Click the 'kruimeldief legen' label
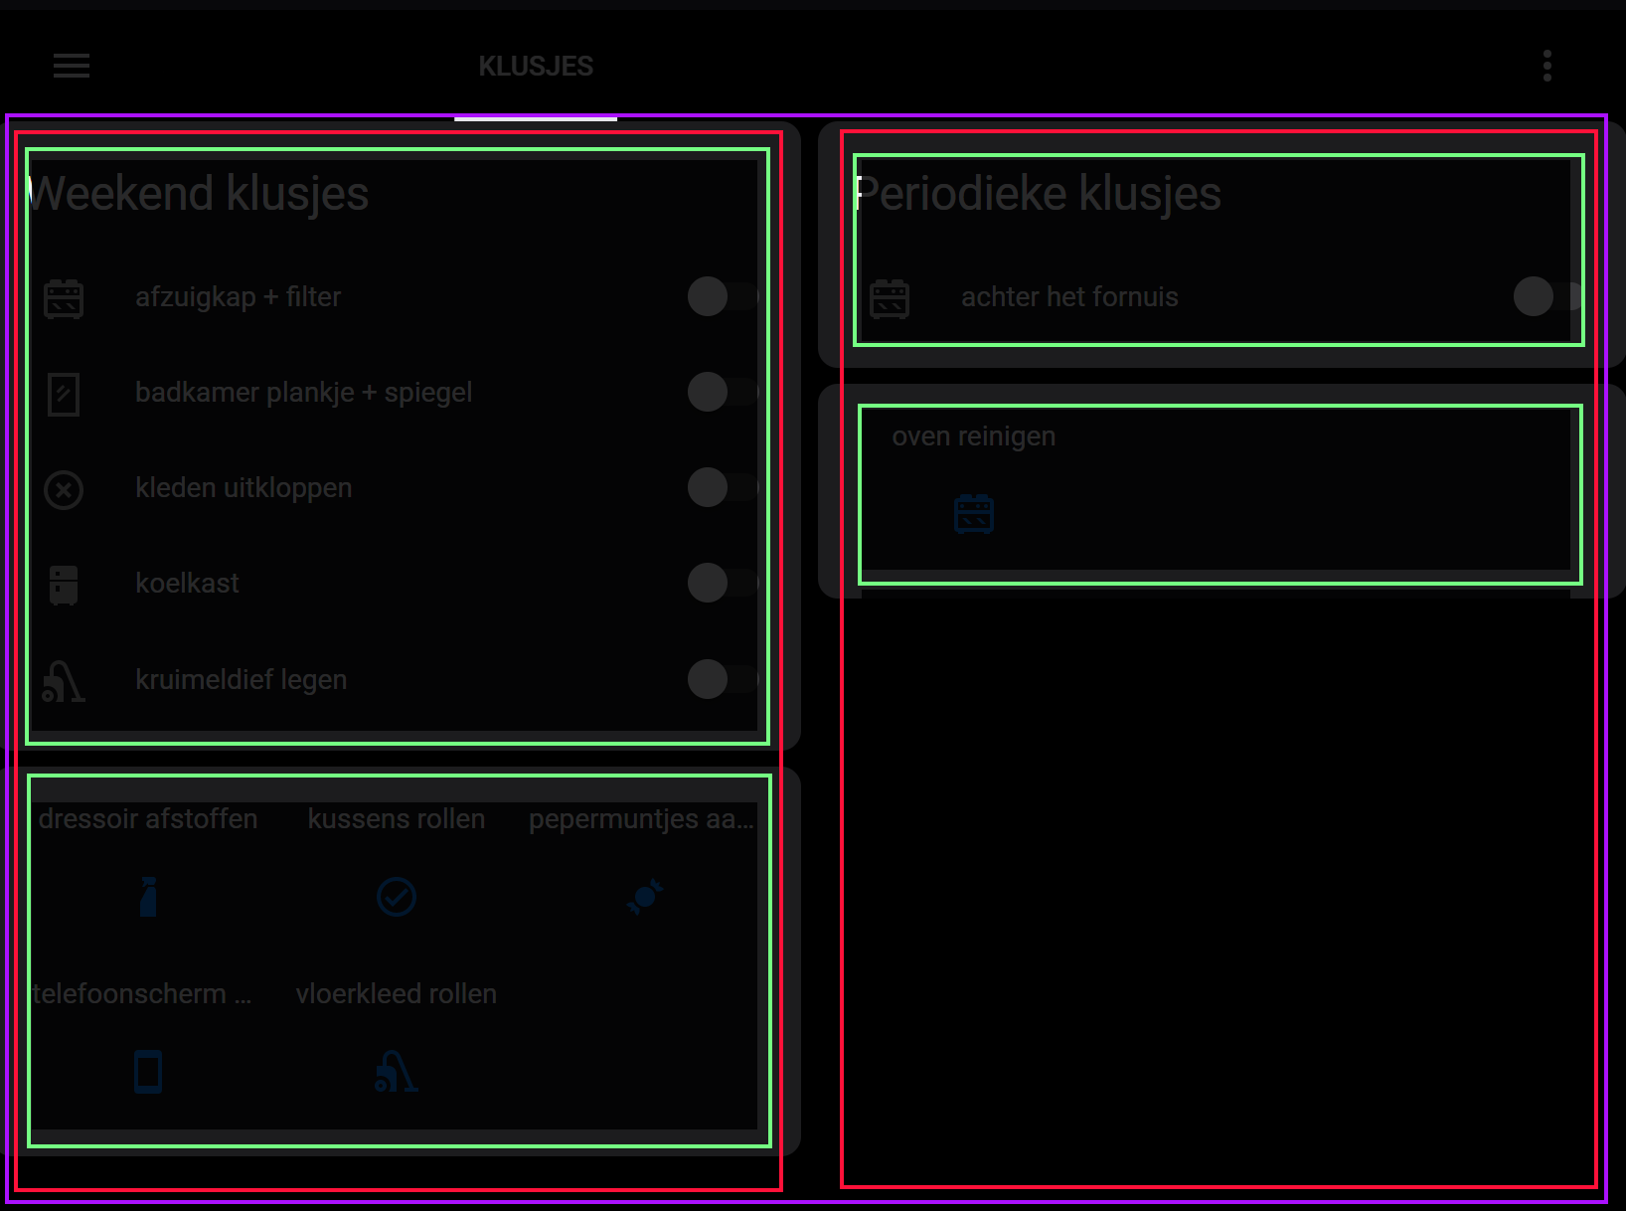1626x1211 pixels. click(x=242, y=679)
